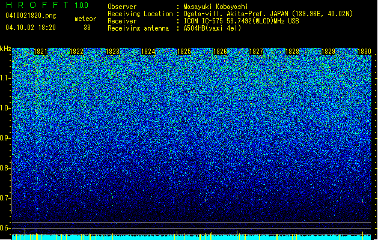Viewport: 378px width, 240px height.
Task: Click the 0.7 kHz axis label
Action: (x=5, y=198)
